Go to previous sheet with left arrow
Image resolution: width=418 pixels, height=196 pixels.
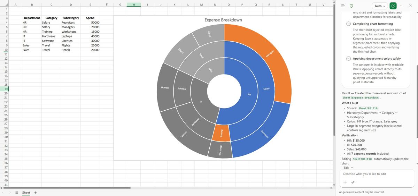pyautogui.click(x=3, y=193)
